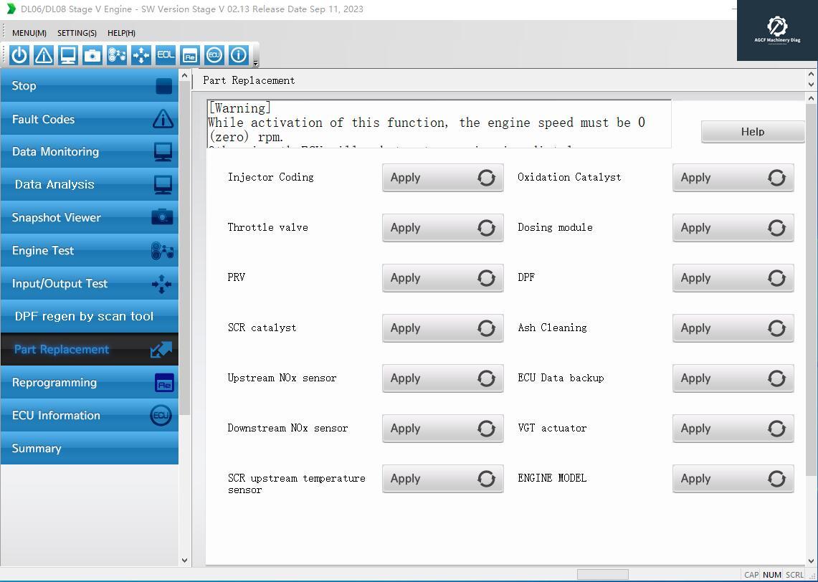This screenshot has width=818, height=582.
Task: Click the engine test gears toolbar icon
Action: (x=117, y=55)
